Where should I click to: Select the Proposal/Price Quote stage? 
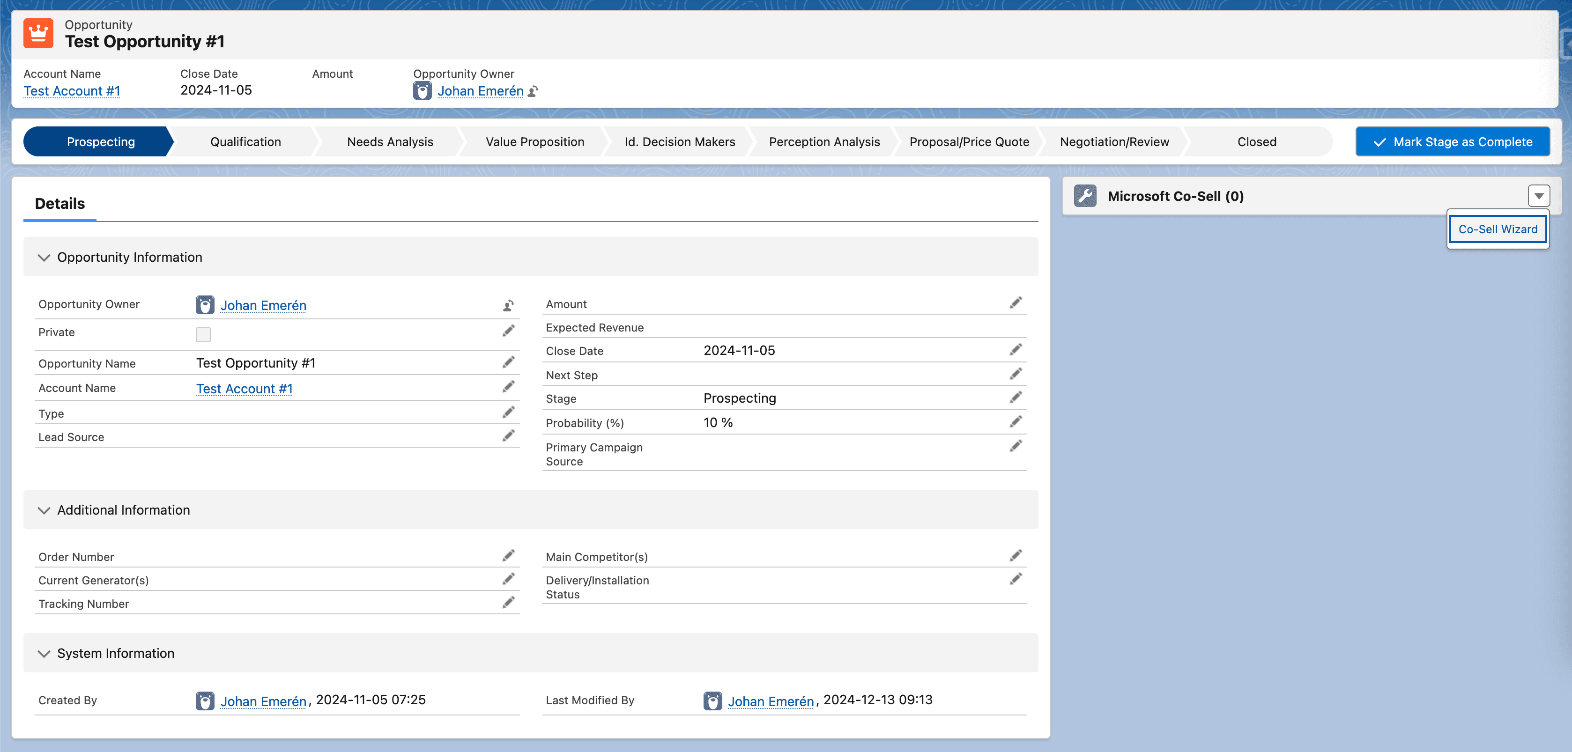969,141
